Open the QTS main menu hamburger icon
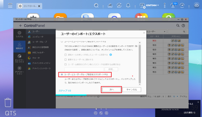This screenshot has width=202, height=117. [10, 5]
